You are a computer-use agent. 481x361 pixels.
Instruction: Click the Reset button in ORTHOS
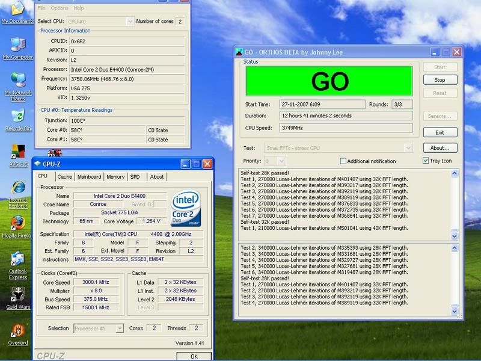pos(440,93)
